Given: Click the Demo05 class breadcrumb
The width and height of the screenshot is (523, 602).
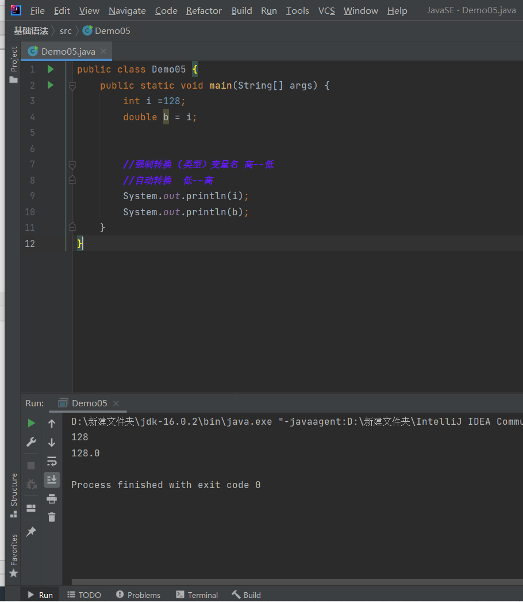Looking at the screenshot, I should click(x=106, y=31).
